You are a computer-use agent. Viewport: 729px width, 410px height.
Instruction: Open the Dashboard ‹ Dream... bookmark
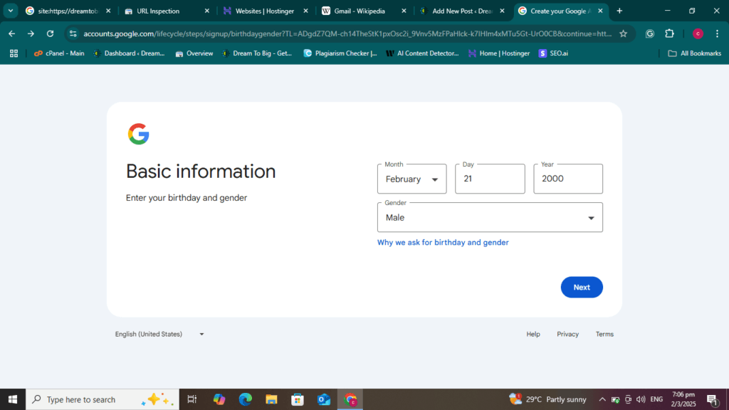pyautogui.click(x=130, y=53)
